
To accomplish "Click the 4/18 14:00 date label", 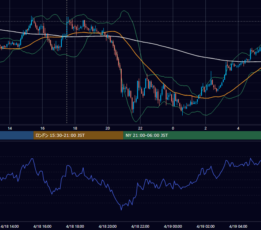I will click(x=10, y=226).
